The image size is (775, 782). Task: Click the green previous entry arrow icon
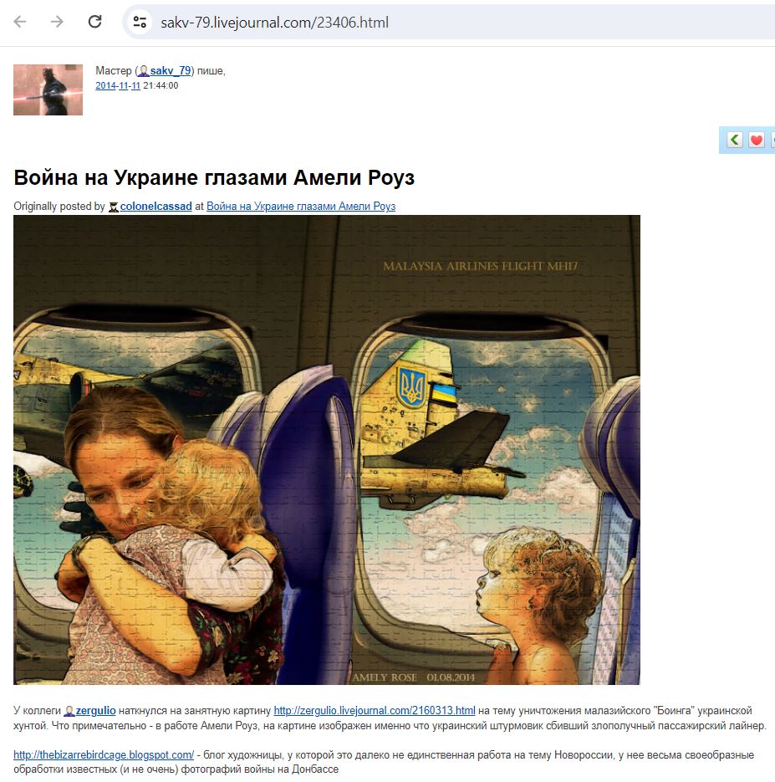pos(734,141)
